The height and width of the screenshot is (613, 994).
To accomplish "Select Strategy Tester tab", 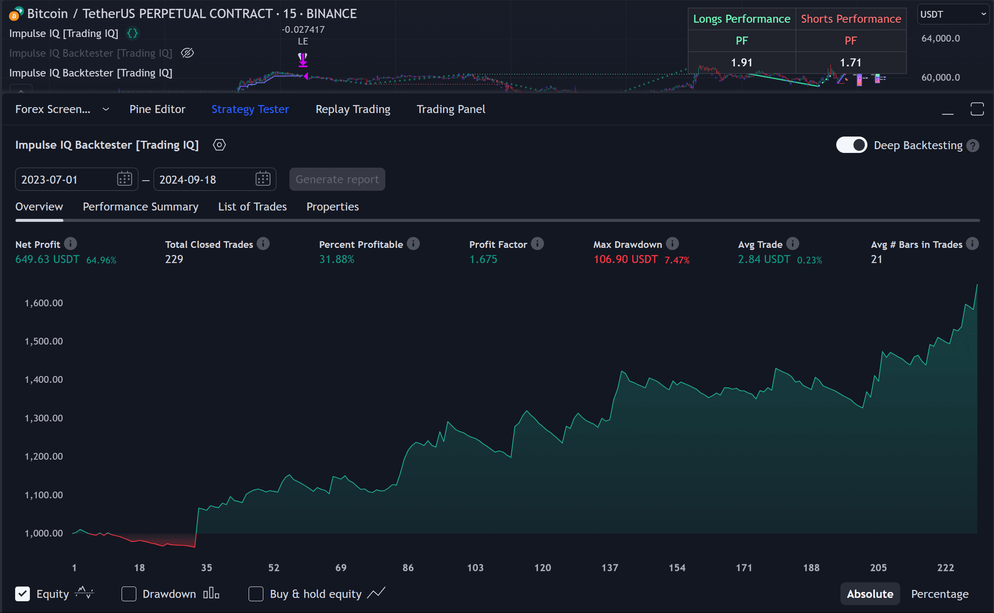I will [x=250, y=109].
